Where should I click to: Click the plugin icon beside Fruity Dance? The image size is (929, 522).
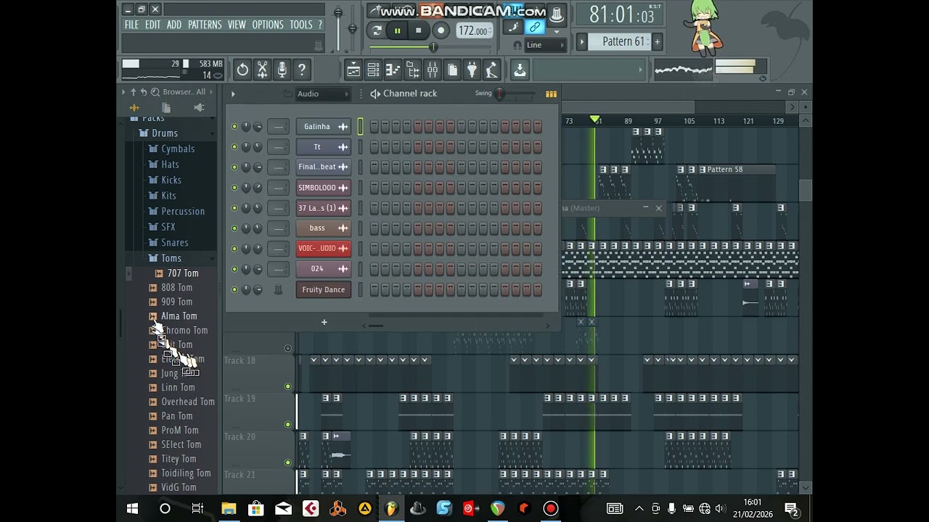(x=277, y=289)
